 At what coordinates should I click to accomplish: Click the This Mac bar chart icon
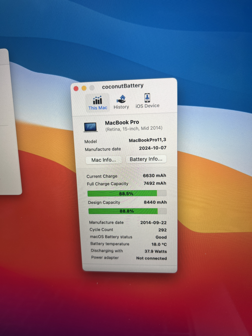coord(97,100)
